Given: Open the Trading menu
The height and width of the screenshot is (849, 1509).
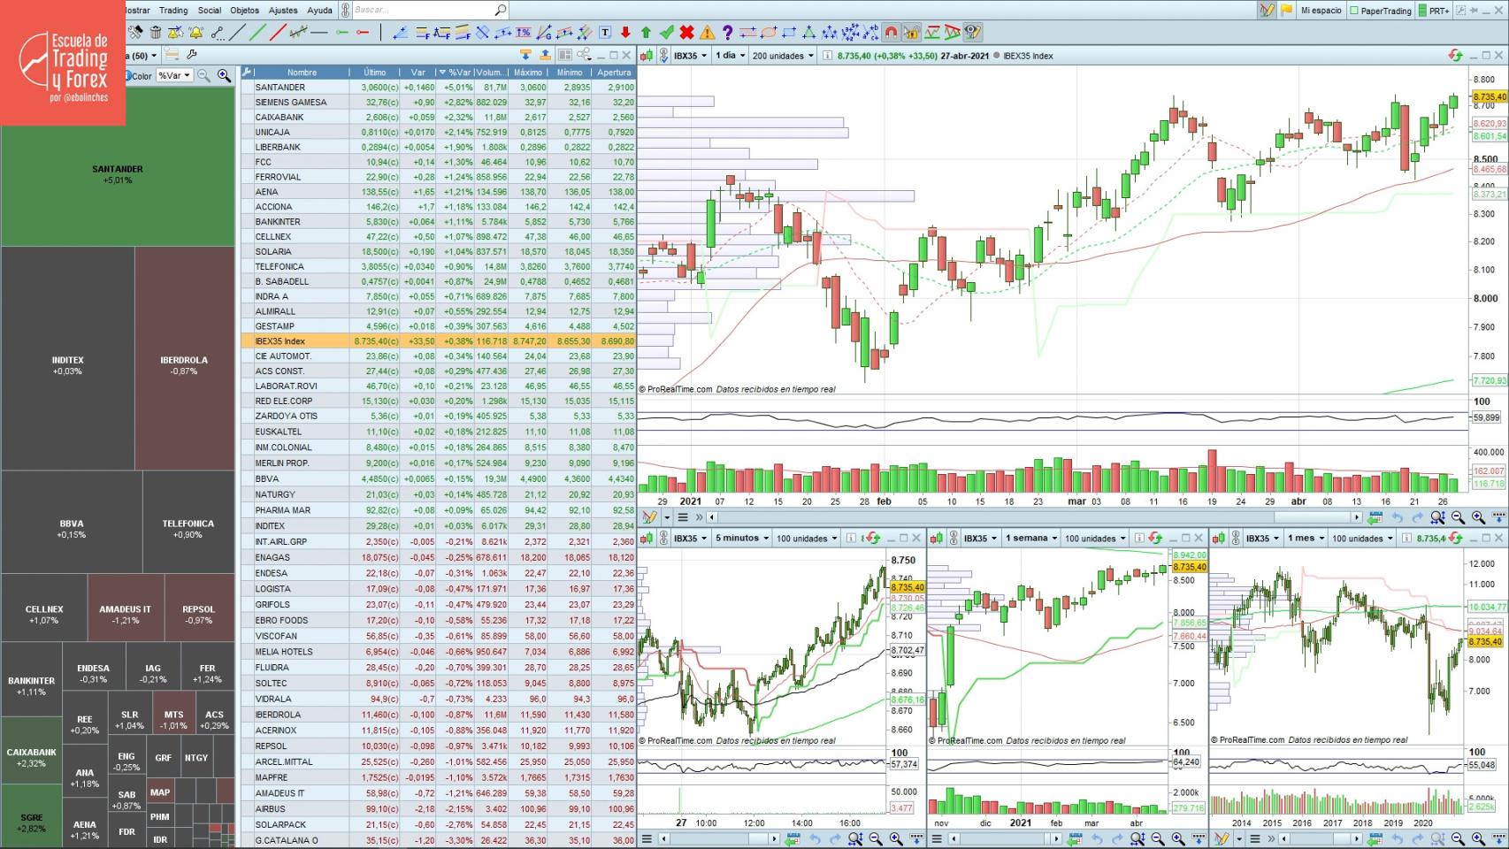Looking at the screenshot, I should pyautogui.click(x=173, y=11).
